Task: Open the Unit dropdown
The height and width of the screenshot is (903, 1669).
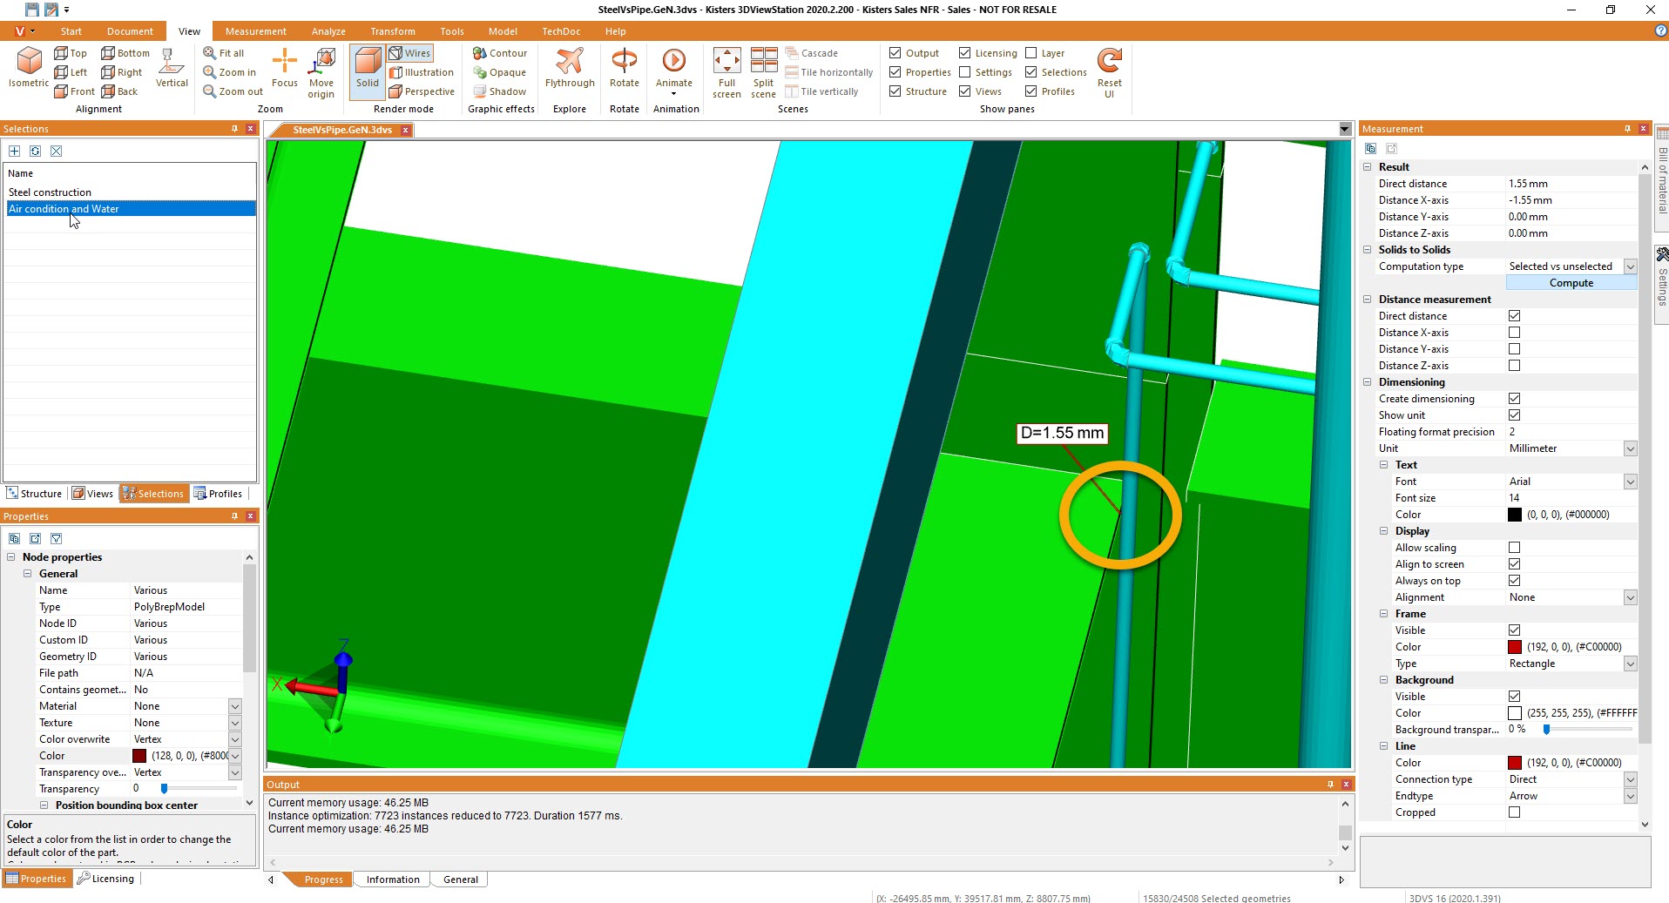Action: click(1630, 448)
